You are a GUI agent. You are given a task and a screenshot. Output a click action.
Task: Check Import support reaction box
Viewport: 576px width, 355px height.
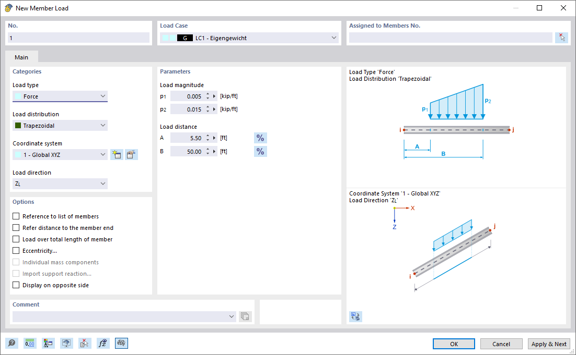click(16, 273)
